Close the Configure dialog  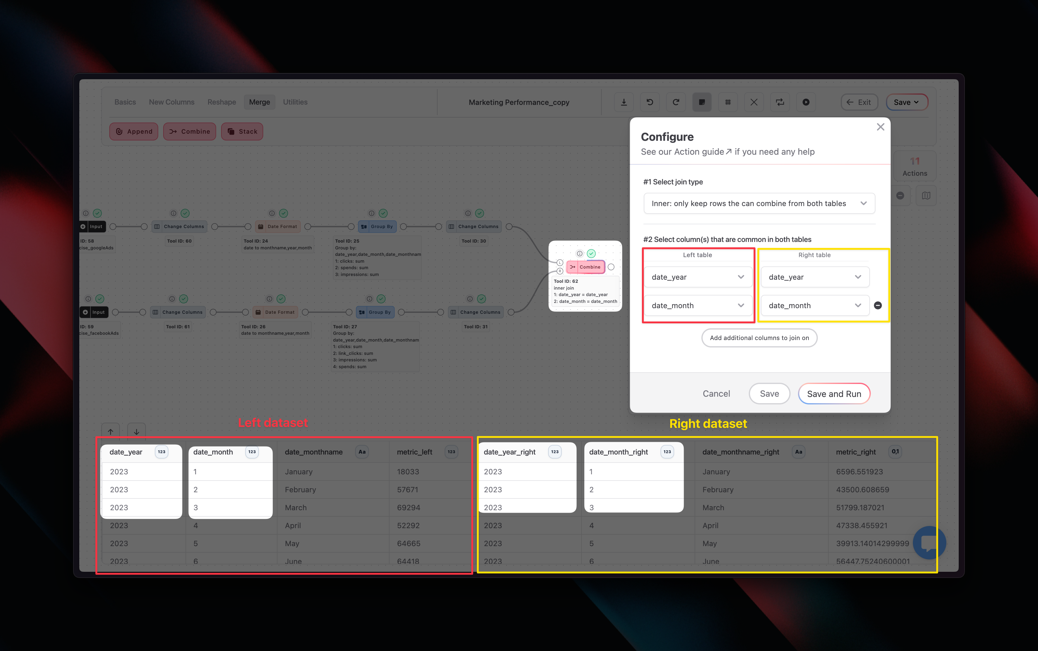click(x=880, y=127)
